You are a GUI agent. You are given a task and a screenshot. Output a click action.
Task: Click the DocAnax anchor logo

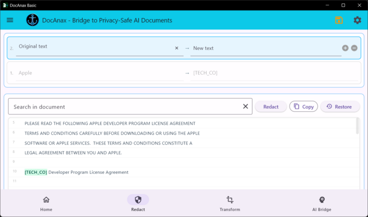click(32, 20)
